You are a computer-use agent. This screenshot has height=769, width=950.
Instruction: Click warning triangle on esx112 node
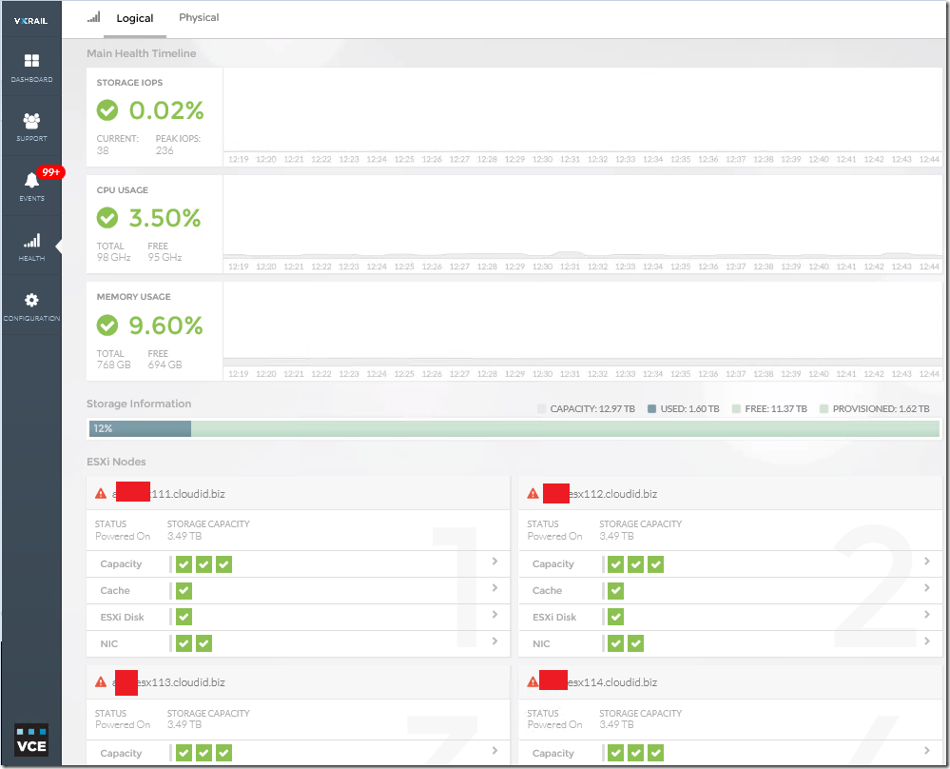coord(533,494)
